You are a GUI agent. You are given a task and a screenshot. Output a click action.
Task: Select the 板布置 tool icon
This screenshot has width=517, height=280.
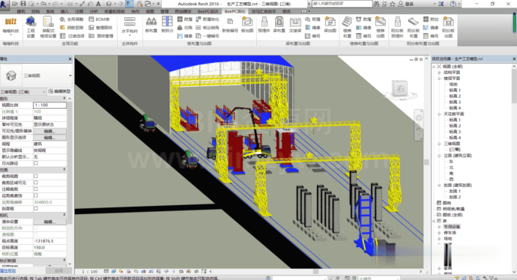pos(151,25)
